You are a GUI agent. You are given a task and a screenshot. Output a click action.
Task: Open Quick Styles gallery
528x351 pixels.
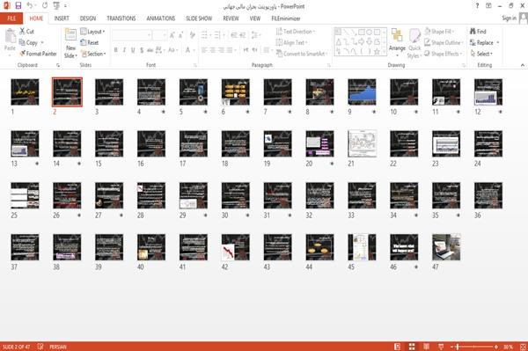(x=414, y=44)
